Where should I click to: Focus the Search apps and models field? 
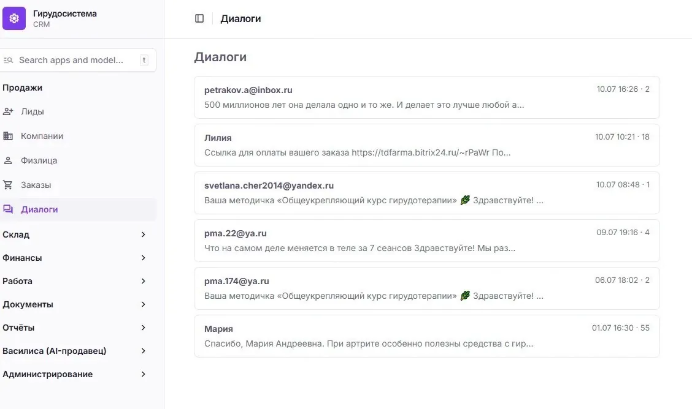[78, 61]
